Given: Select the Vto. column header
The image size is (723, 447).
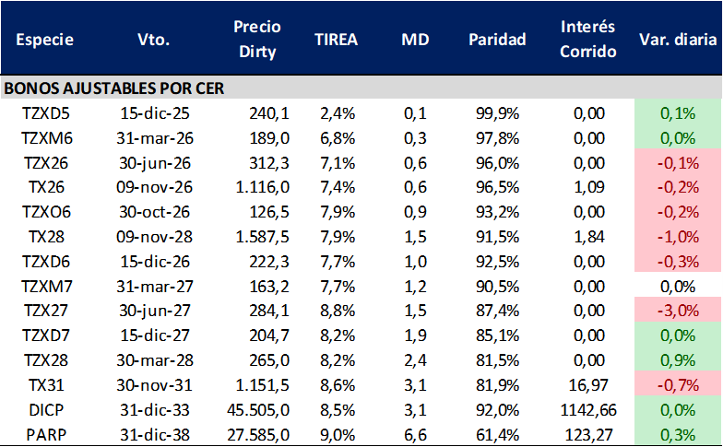Looking at the screenshot, I should [151, 40].
